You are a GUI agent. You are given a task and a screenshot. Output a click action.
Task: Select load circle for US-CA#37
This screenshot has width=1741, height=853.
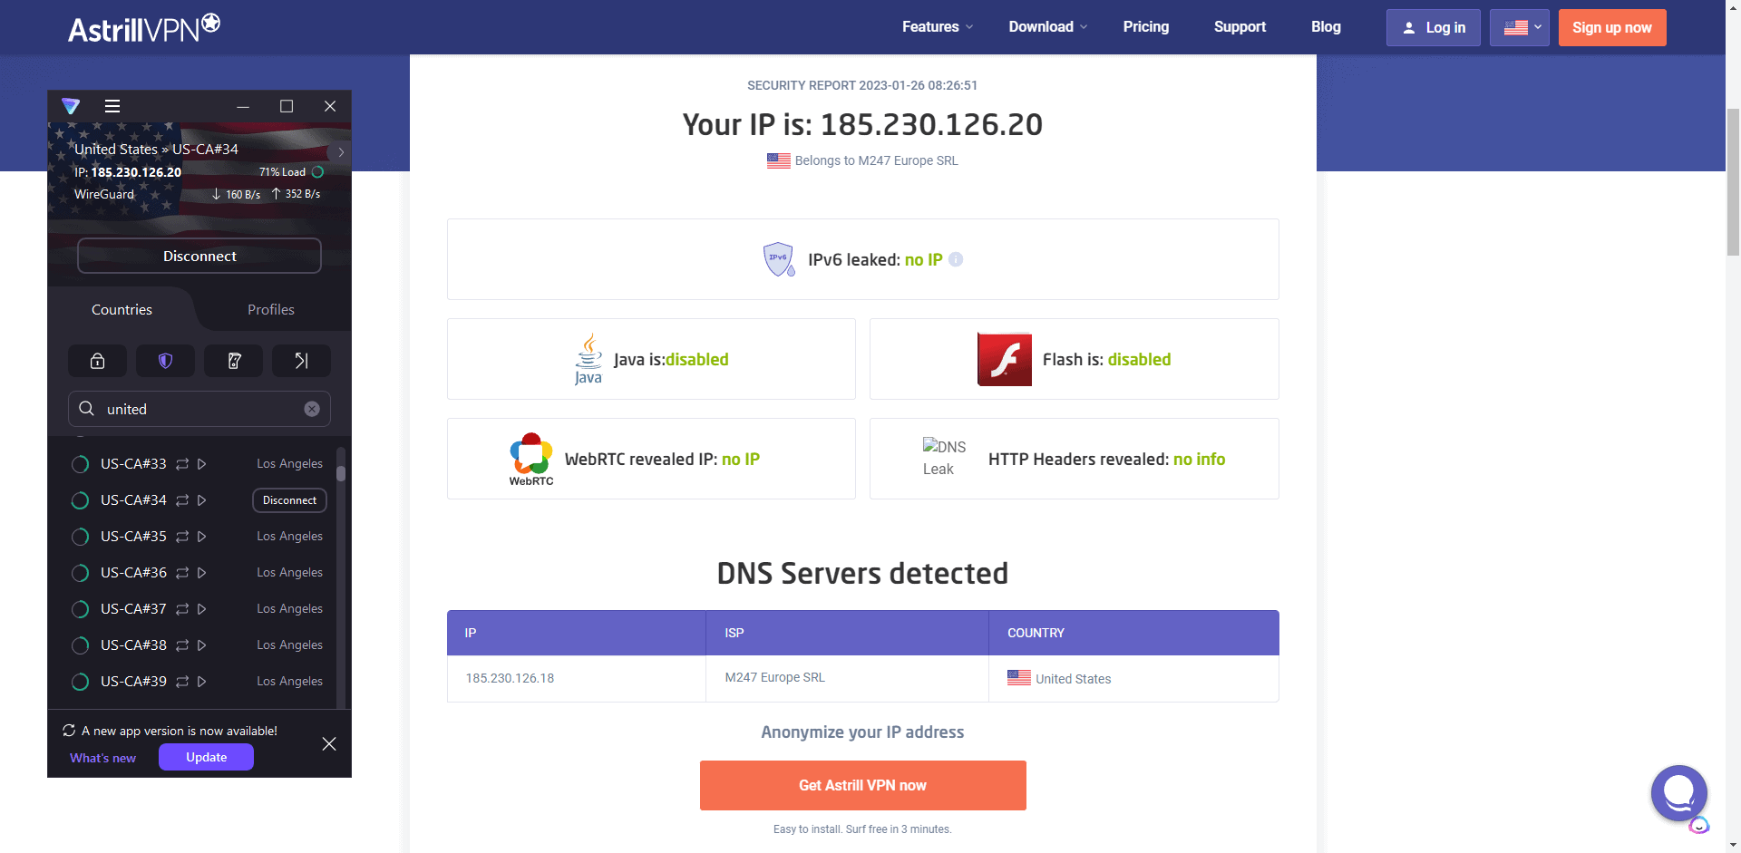pos(81,609)
